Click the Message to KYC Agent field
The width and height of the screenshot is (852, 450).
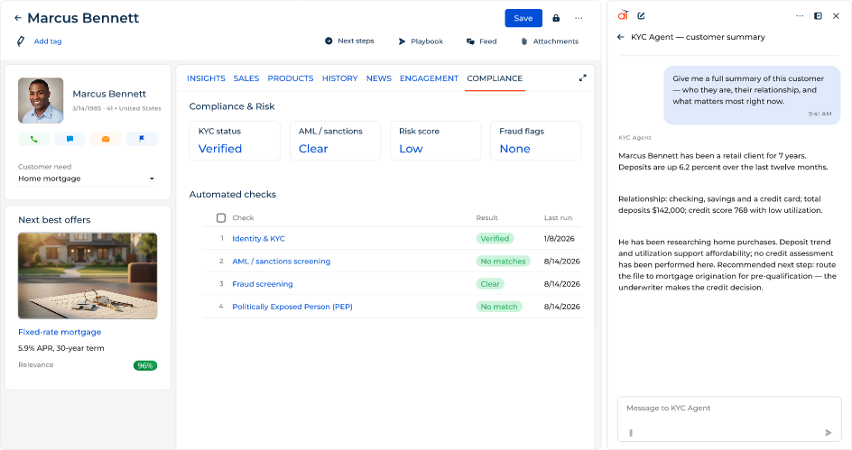729,419
